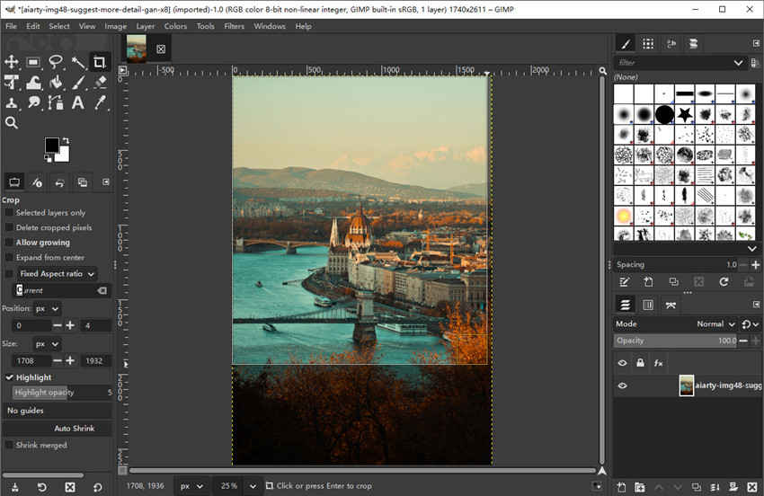Open Size unit px dropdown
Image resolution: width=764 pixels, height=496 pixels.
[x=48, y=343]
